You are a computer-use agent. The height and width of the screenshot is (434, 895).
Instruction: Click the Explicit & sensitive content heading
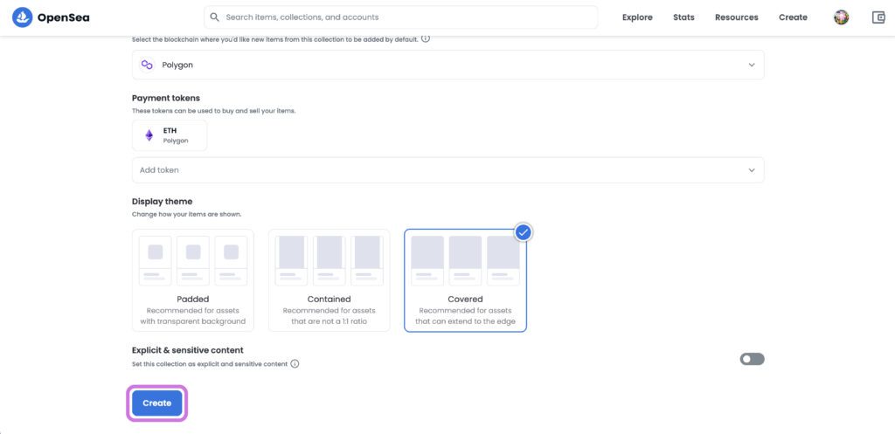click(188, 350)
